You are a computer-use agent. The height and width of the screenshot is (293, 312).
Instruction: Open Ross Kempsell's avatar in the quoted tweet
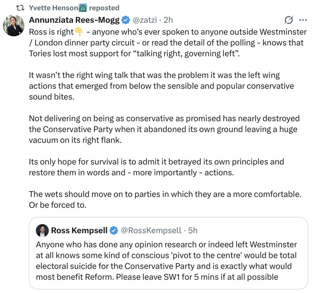[42, 230]
